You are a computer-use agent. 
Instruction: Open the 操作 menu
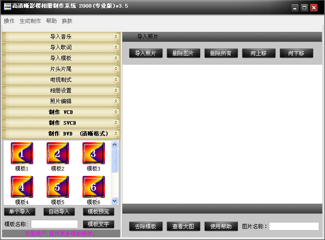click(9, 21)
